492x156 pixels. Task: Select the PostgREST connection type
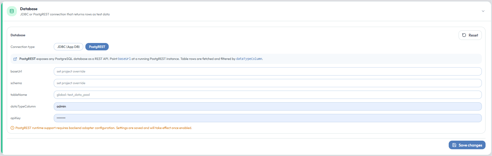[97, 47]
